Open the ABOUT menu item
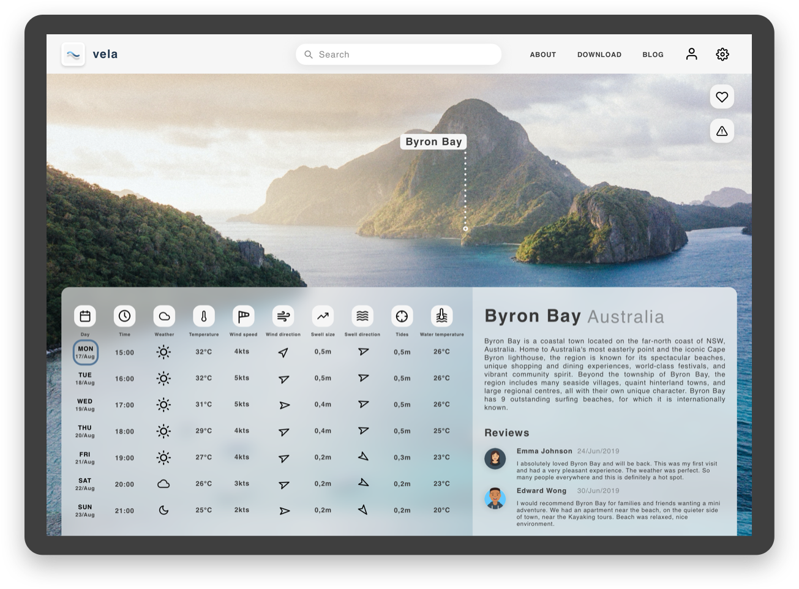The height and width of the screenshot is (589, 799). 542,54
